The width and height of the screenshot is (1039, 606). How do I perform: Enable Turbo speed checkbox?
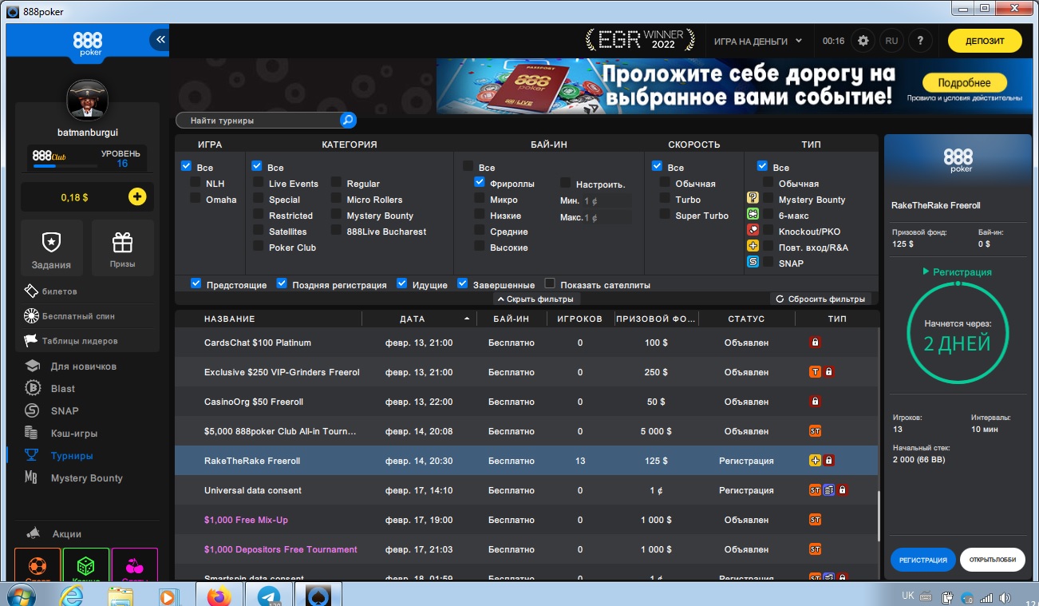pos(665,198)
